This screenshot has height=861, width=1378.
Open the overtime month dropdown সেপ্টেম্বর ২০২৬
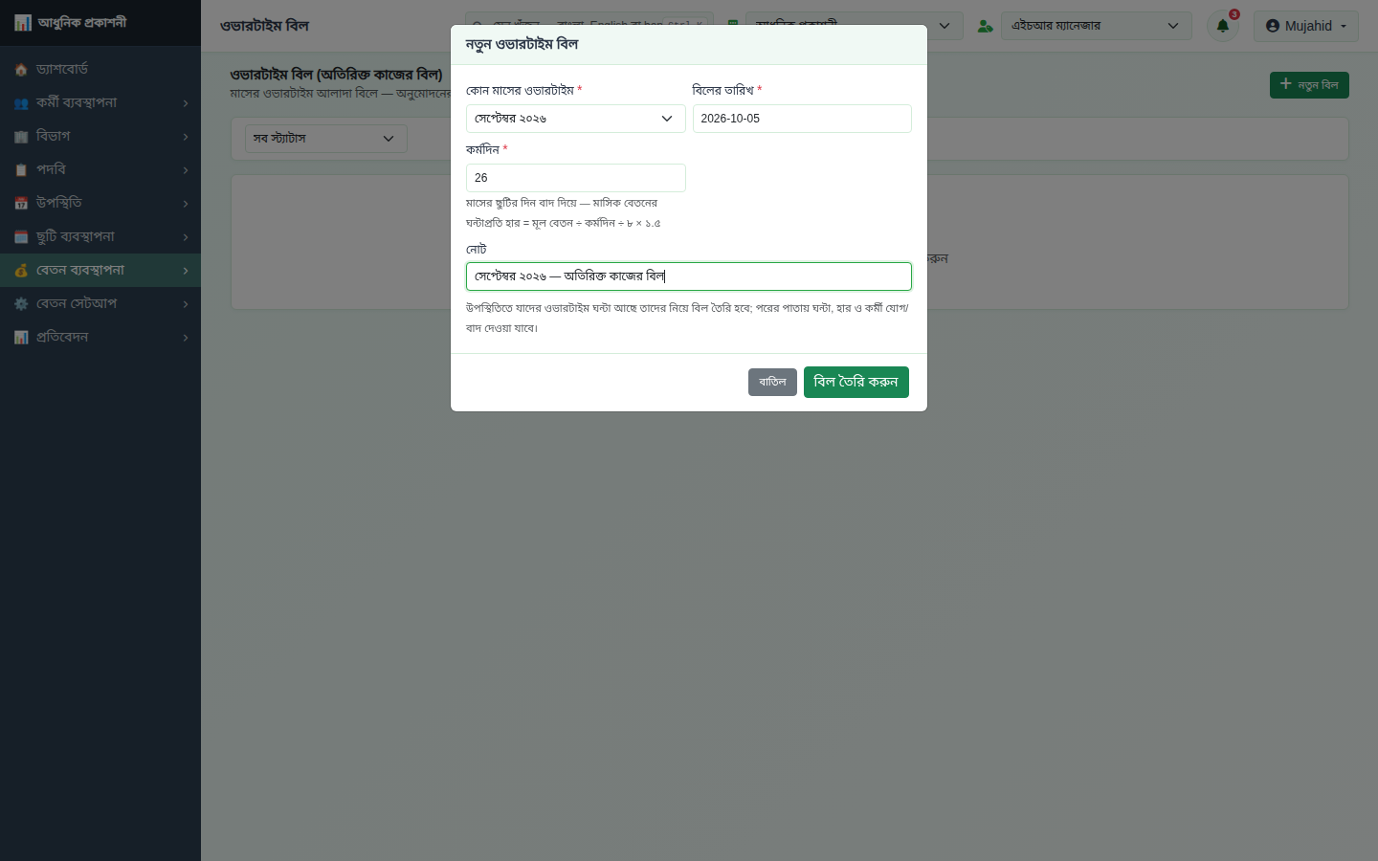click(576, 119)
